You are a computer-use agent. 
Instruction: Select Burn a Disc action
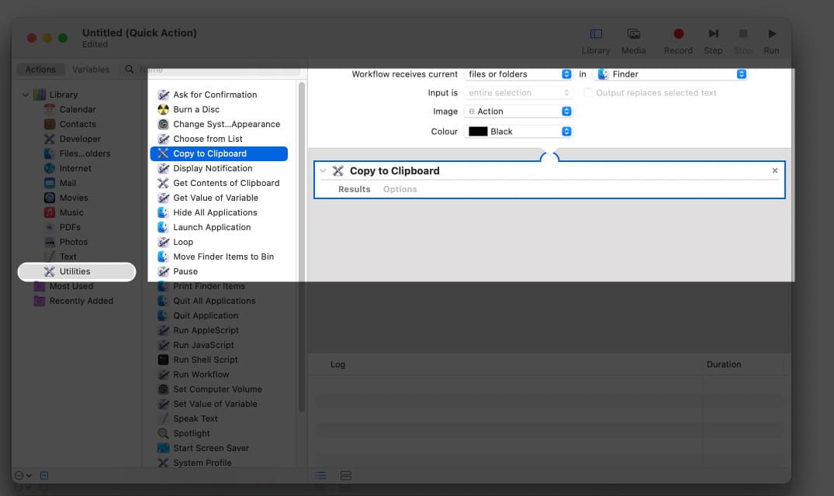click(196, 109)
